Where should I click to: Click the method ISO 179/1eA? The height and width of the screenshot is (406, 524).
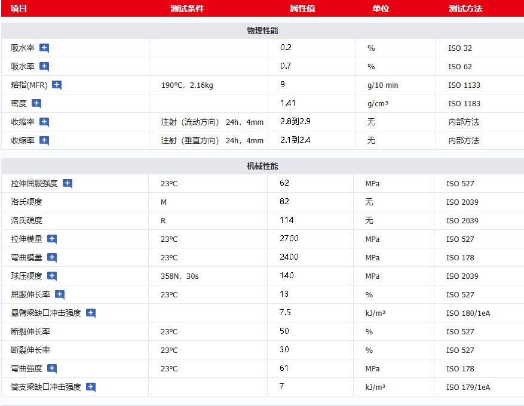pyautogui.click(x=468, y=387)
